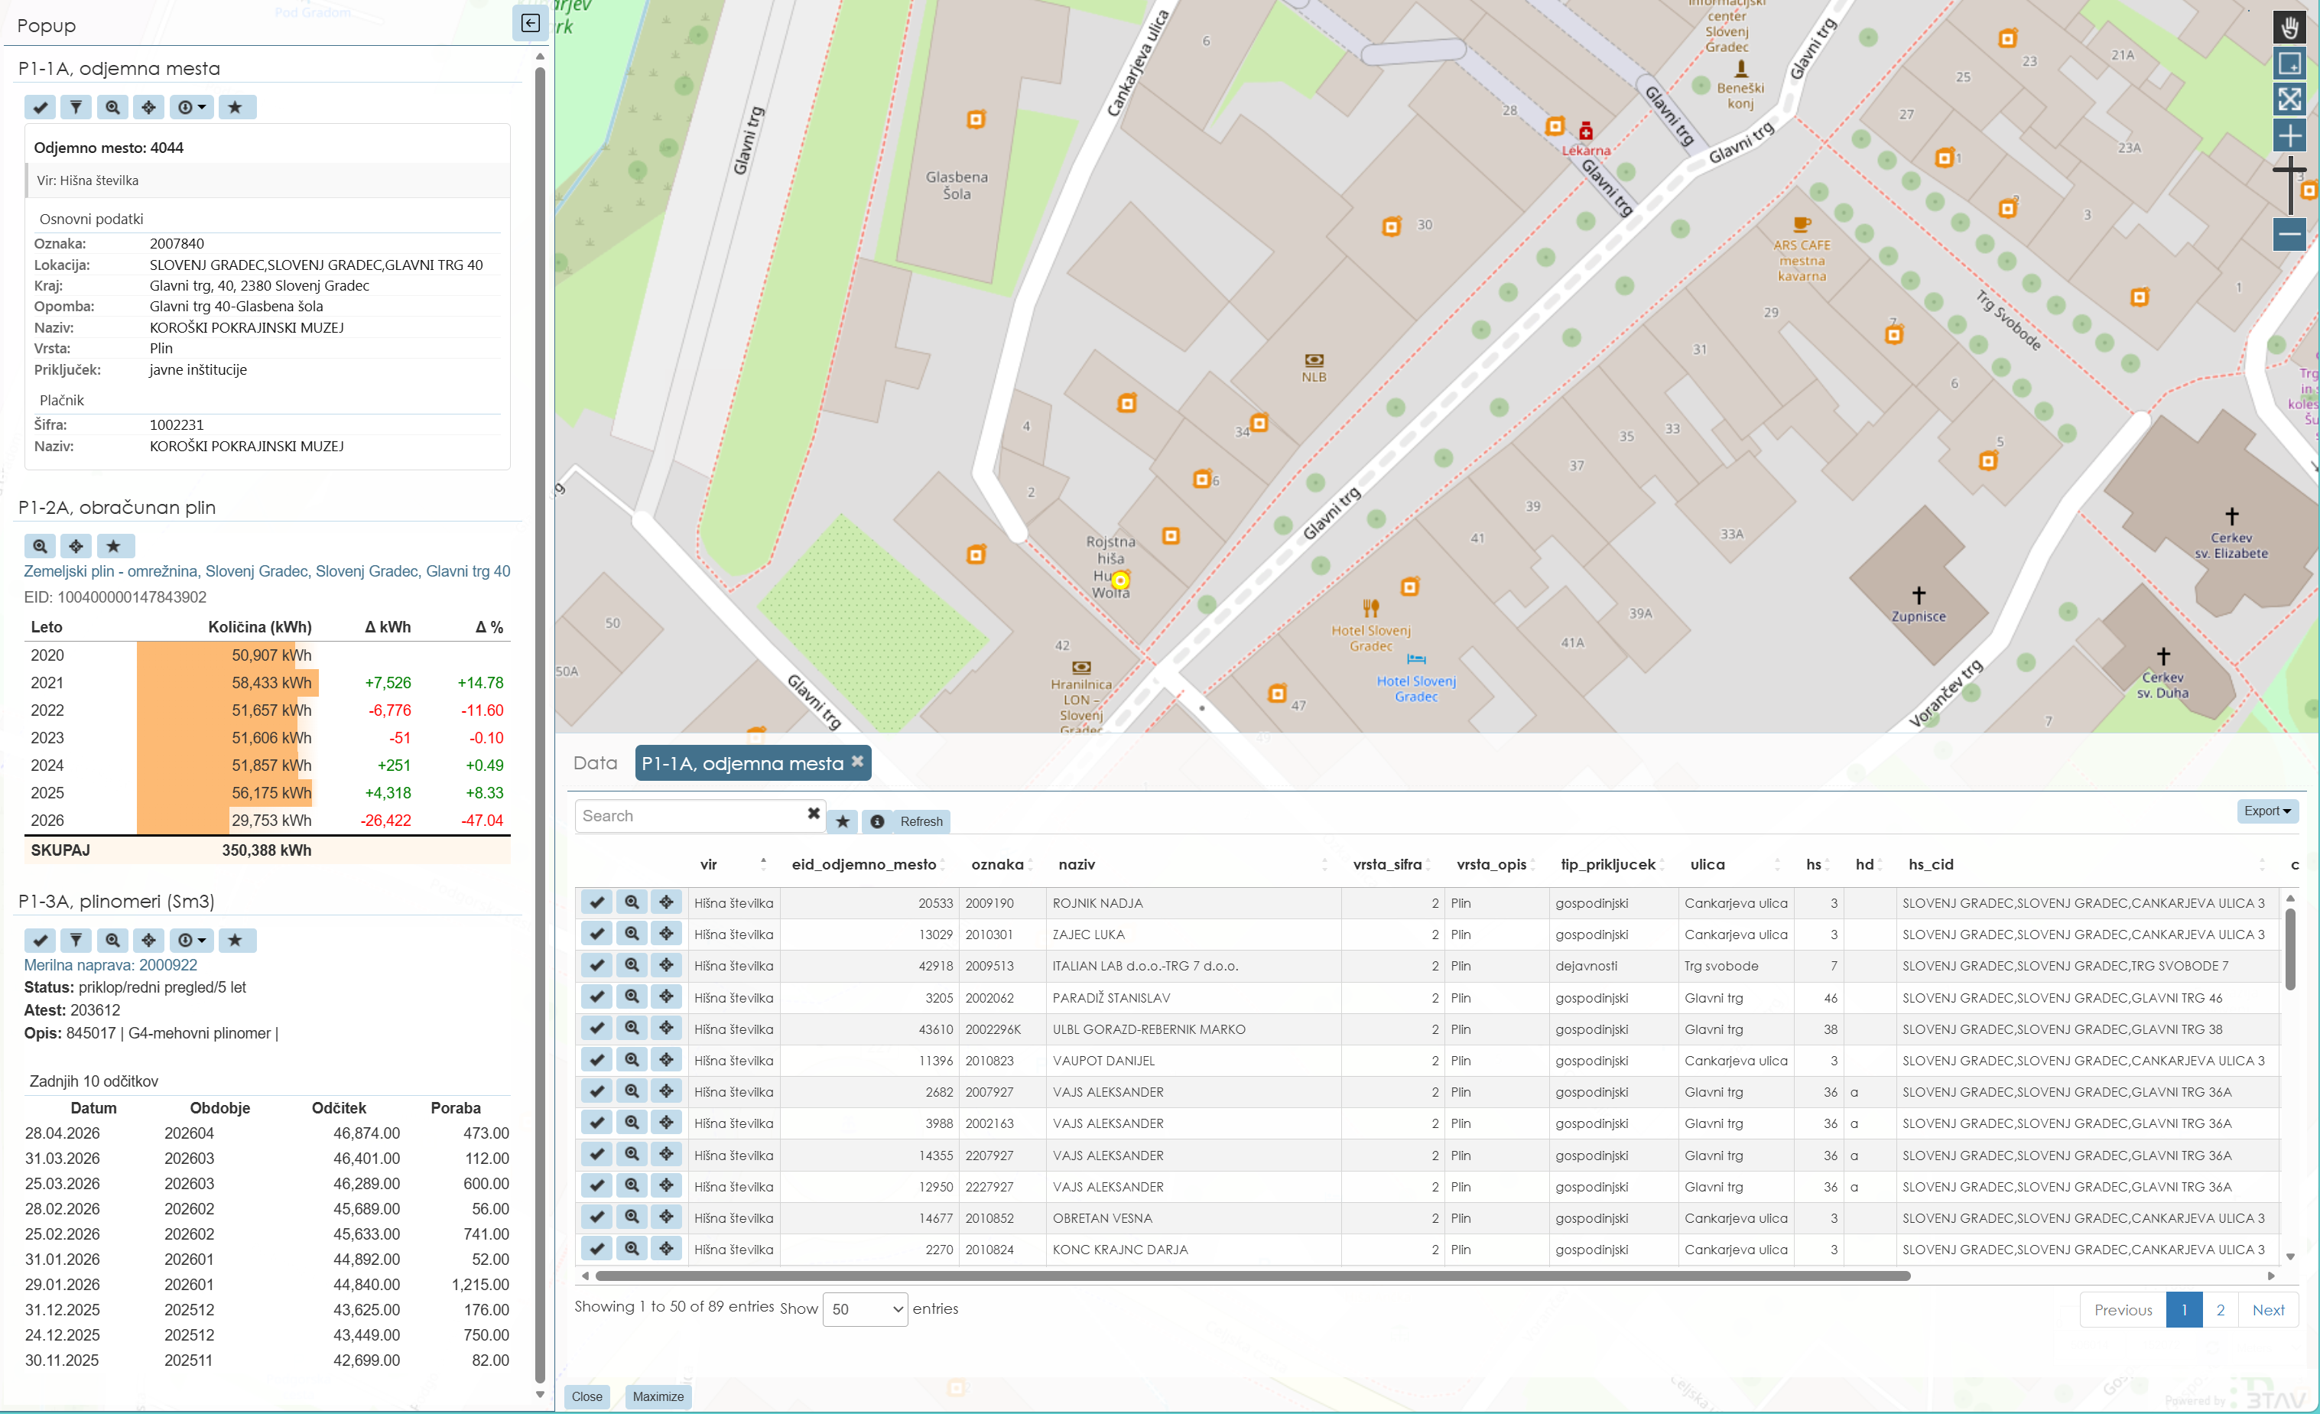Click the star favorite icon under P1-1A popup
The height and width of the screenshot is (1414, 2320).
[236, 107]
